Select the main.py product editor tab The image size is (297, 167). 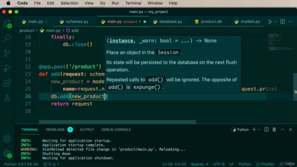click(x=123, y=22)
